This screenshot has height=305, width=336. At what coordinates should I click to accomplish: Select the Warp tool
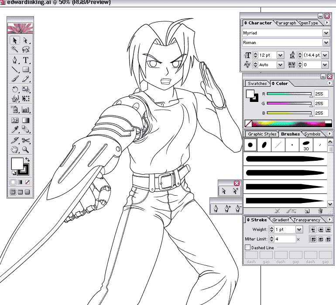click(15, 98)
